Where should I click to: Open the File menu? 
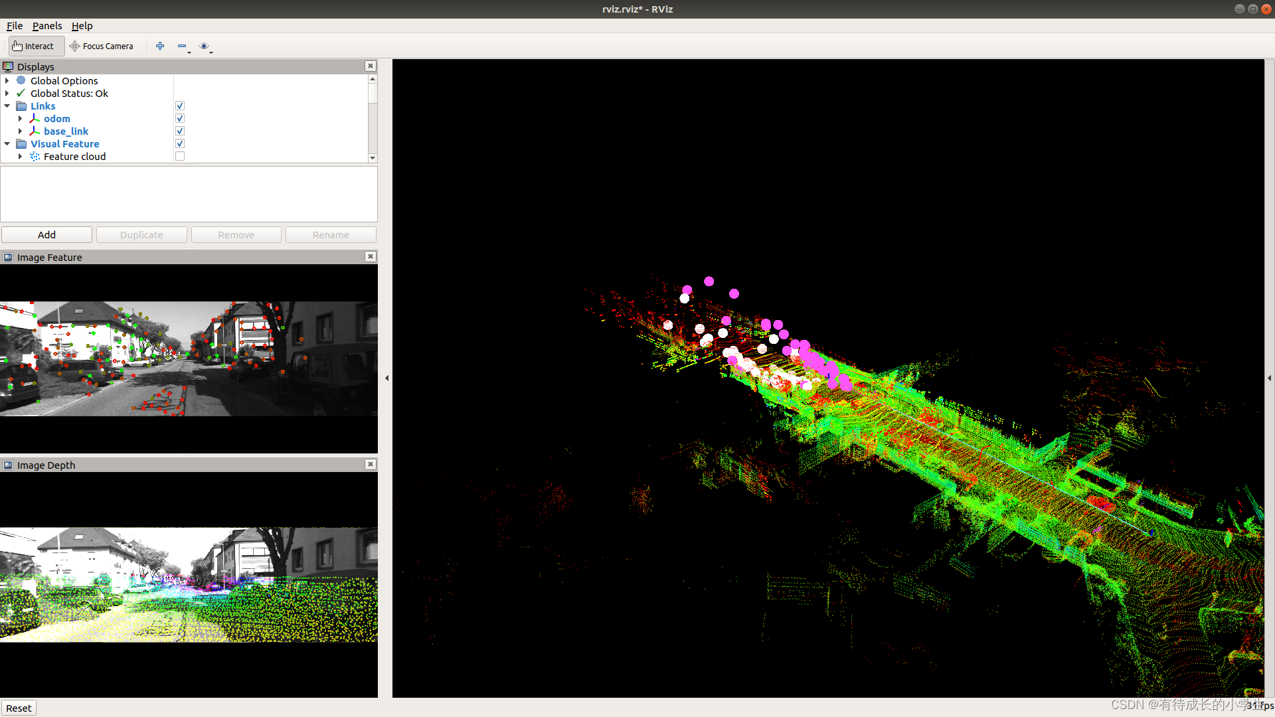coord(15,25)
